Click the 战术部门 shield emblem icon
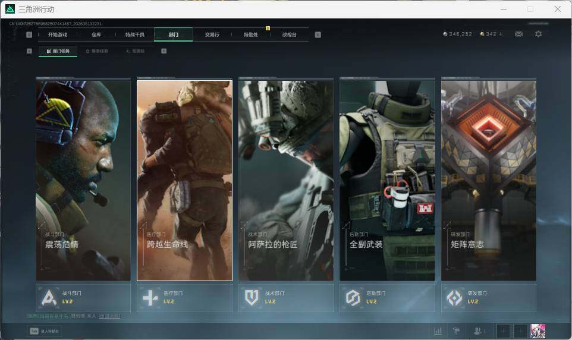Viewport: 572px width, 340px height. [x=252, y=298]
